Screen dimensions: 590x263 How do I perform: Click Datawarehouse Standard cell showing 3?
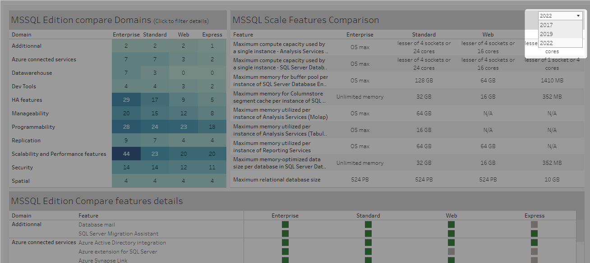155,73
